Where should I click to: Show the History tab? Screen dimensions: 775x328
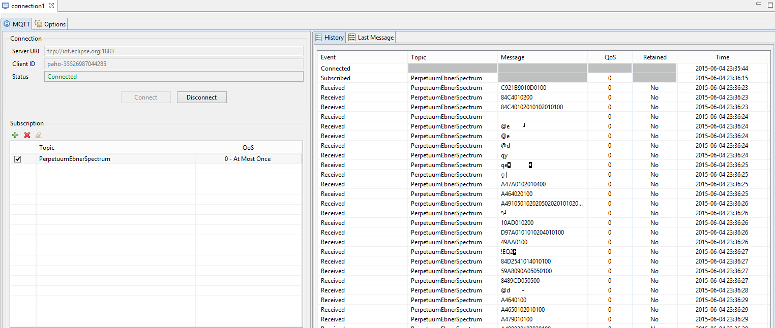point(330,38)
